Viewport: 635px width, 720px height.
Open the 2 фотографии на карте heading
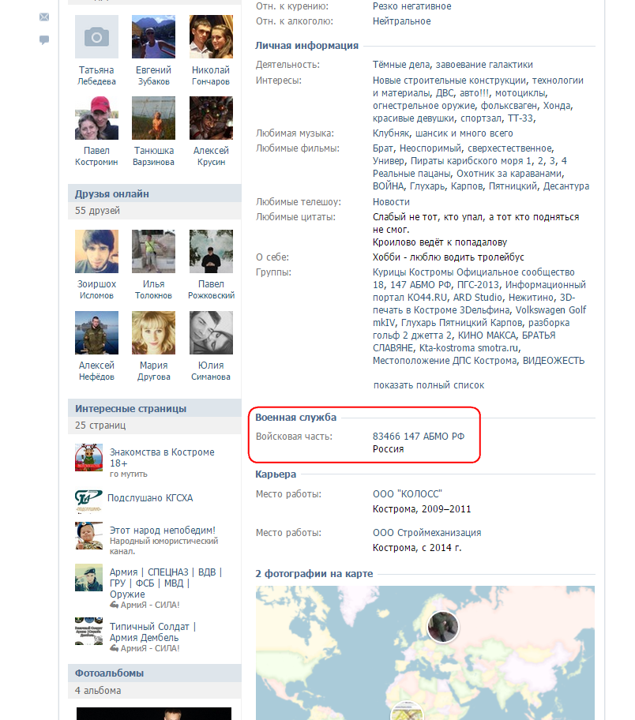[x=314, y=573]
